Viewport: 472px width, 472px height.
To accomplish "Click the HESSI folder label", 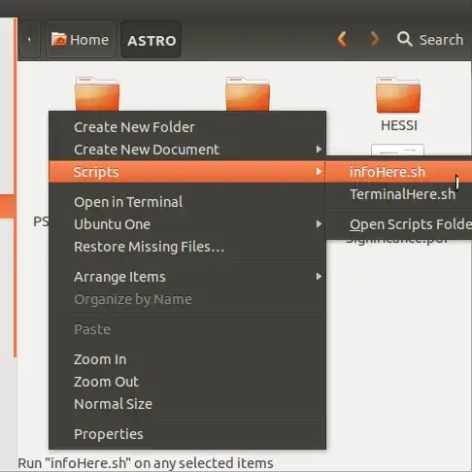I will pos(399,125).
